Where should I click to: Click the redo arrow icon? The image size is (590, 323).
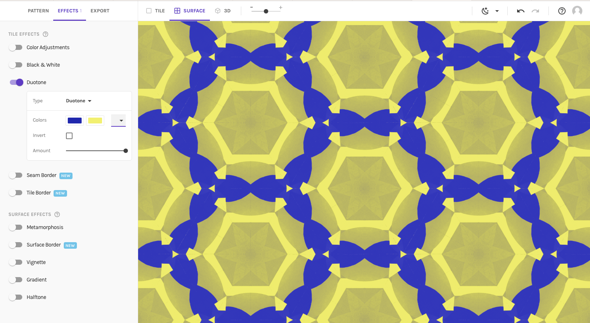pyautogui.click(x=535, y=11)
